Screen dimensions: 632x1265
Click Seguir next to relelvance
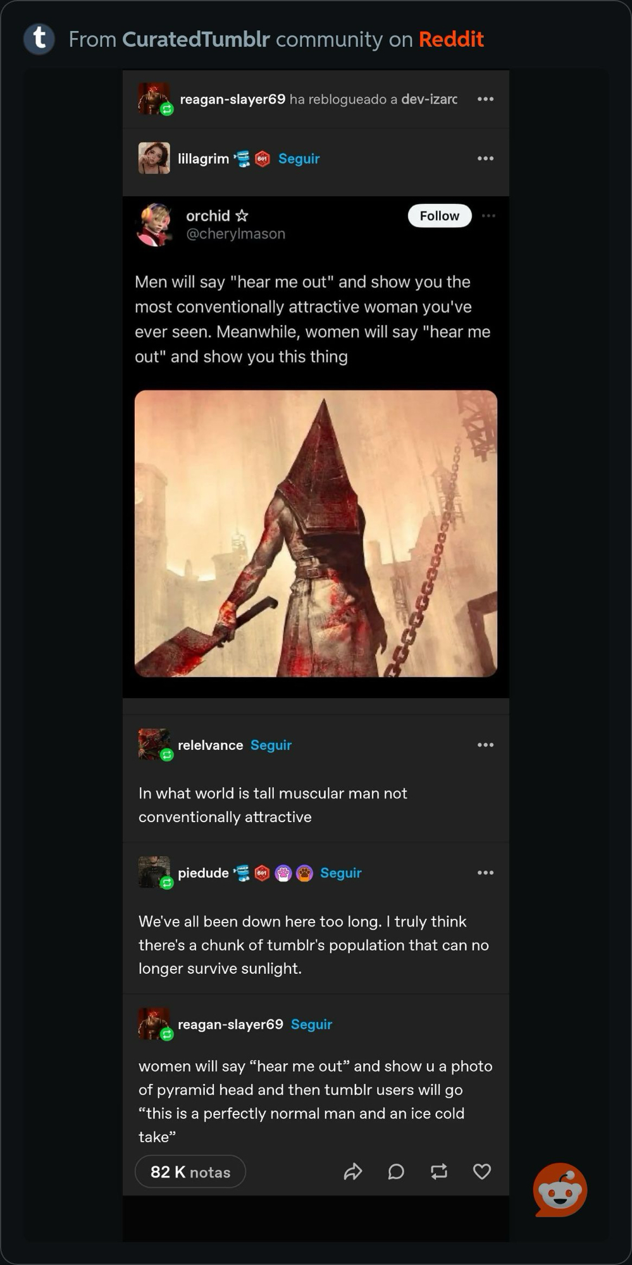tap(271, 745)
